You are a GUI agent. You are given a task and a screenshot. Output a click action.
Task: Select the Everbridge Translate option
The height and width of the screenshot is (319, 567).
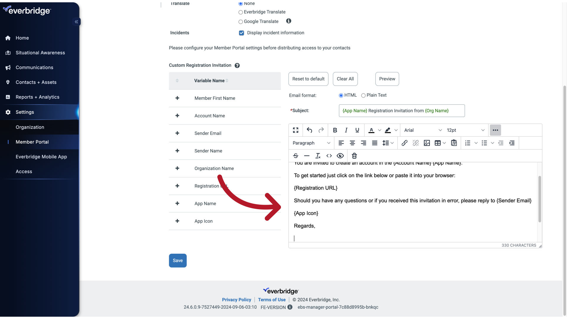click(x=241, y=12)
